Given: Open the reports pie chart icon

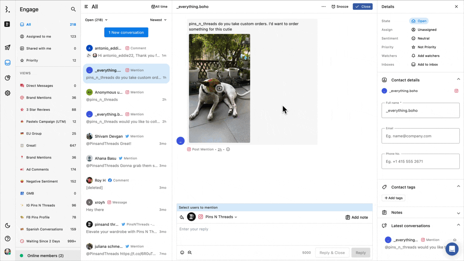Looking at the screenshot, I should point(8,78).
